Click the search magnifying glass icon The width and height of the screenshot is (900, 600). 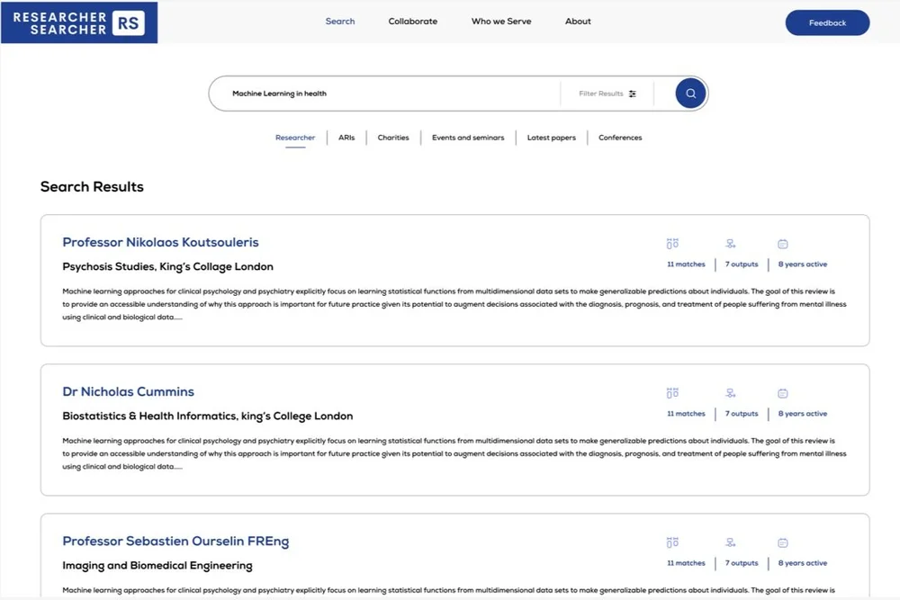pos(689,93)
